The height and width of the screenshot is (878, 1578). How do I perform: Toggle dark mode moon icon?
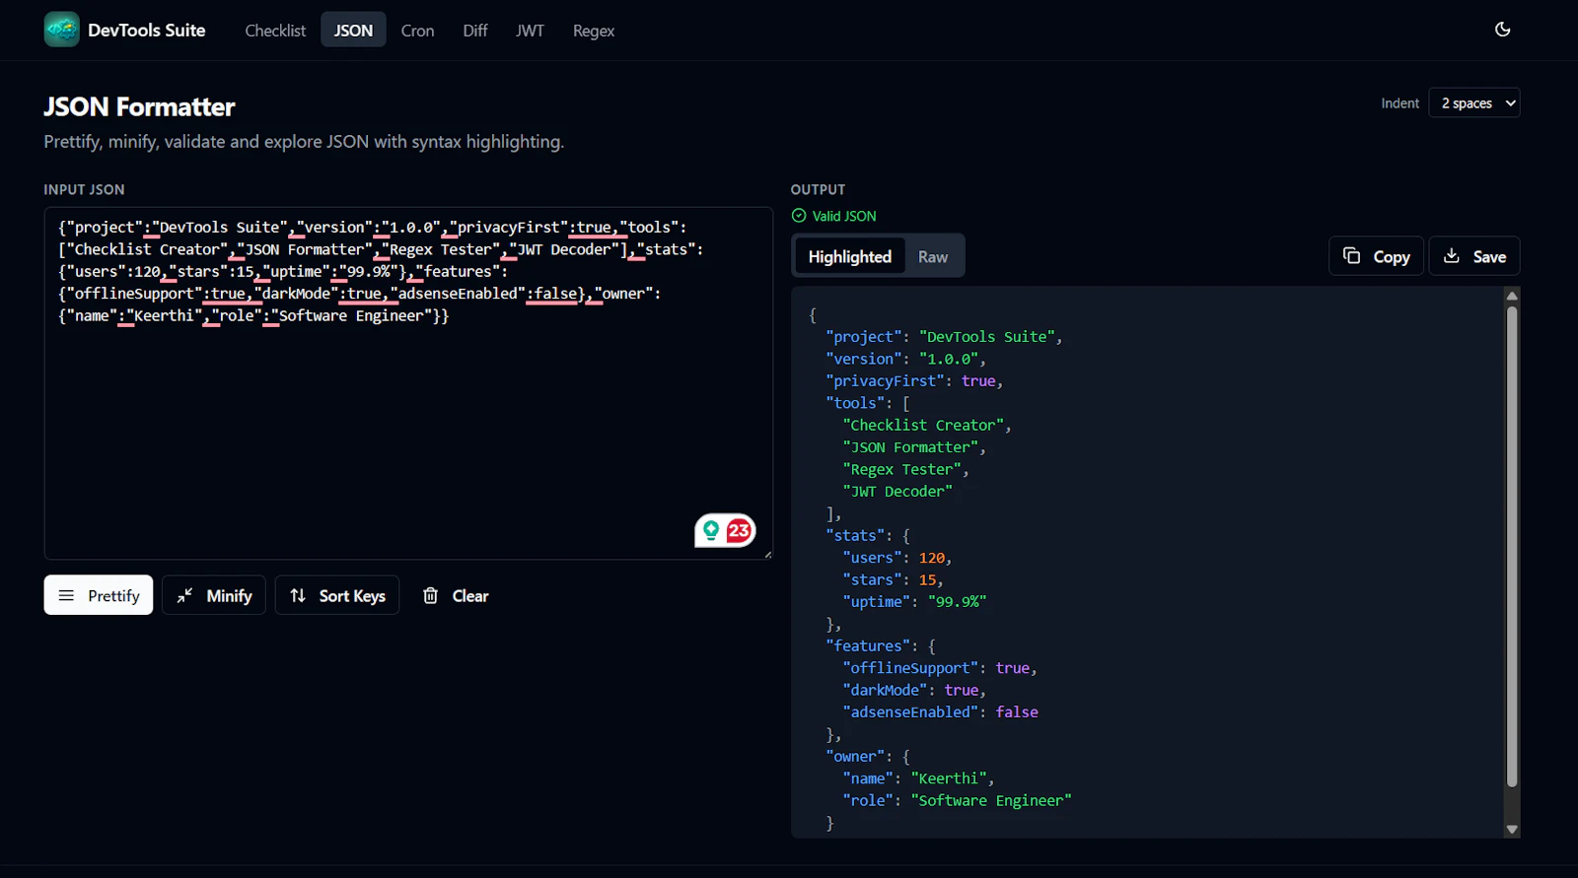tap(1502, 30)
